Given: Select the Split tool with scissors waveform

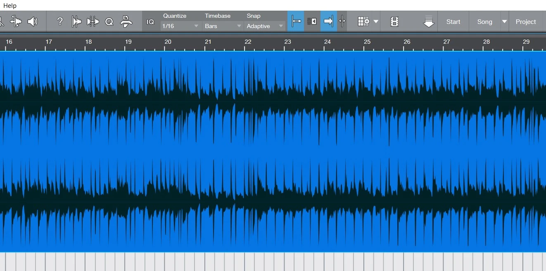Looking at the screenshot, I should point(16,21).
